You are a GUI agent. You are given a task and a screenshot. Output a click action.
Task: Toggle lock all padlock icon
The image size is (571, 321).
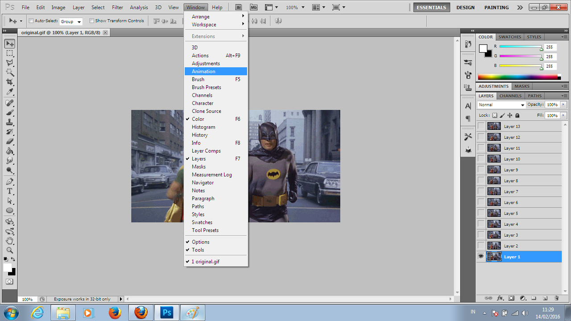click(x=517, y=115)
